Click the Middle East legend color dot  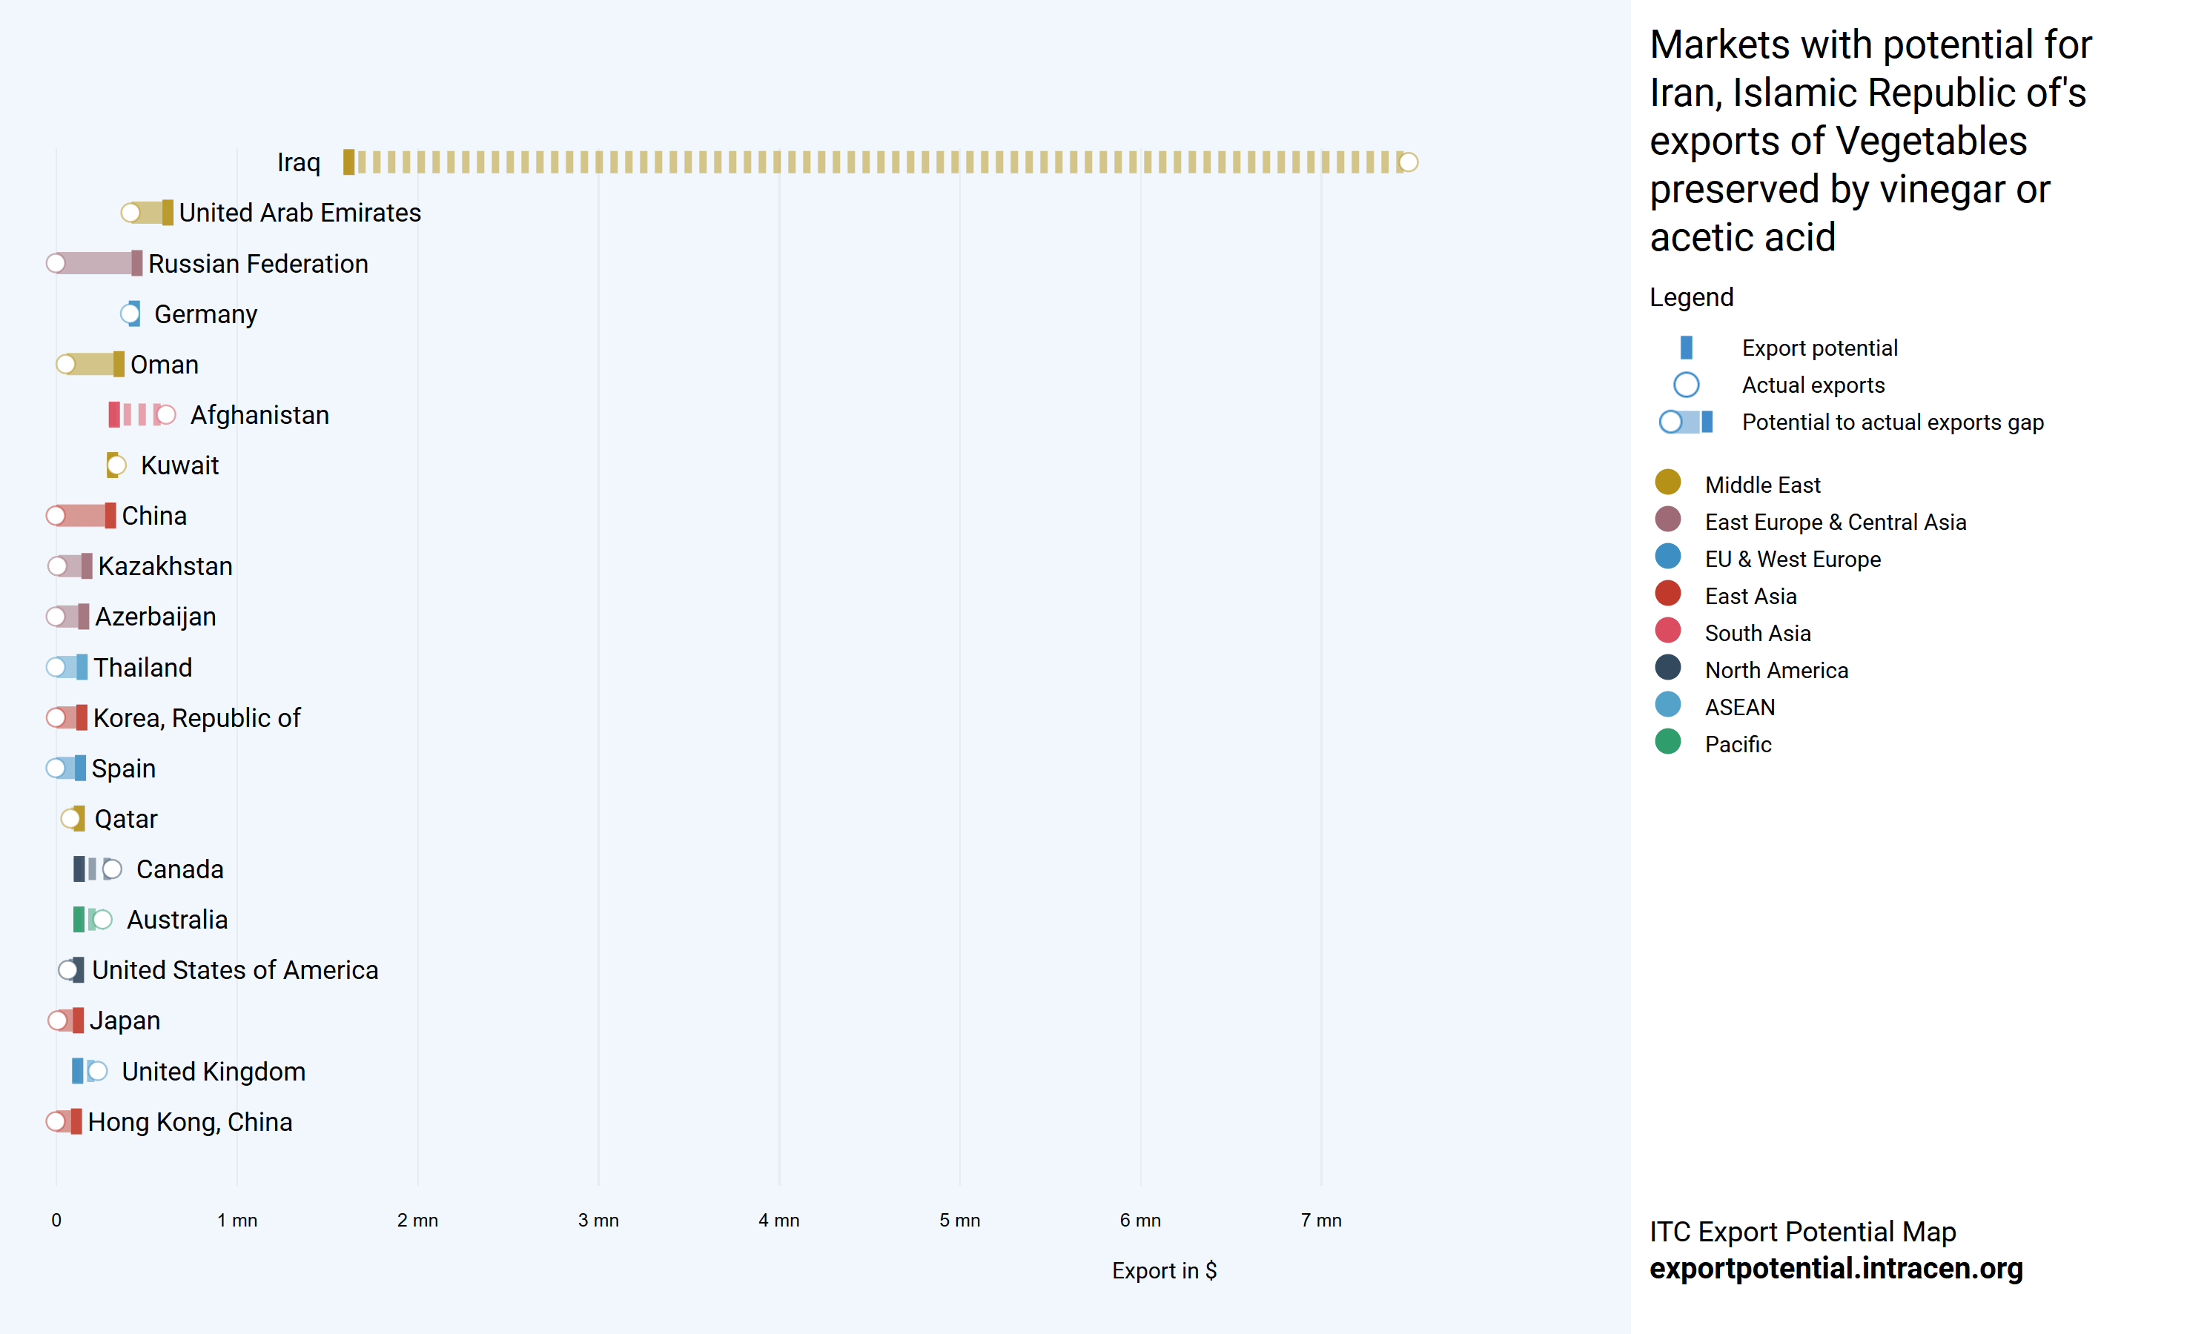tap(1668, 482)
